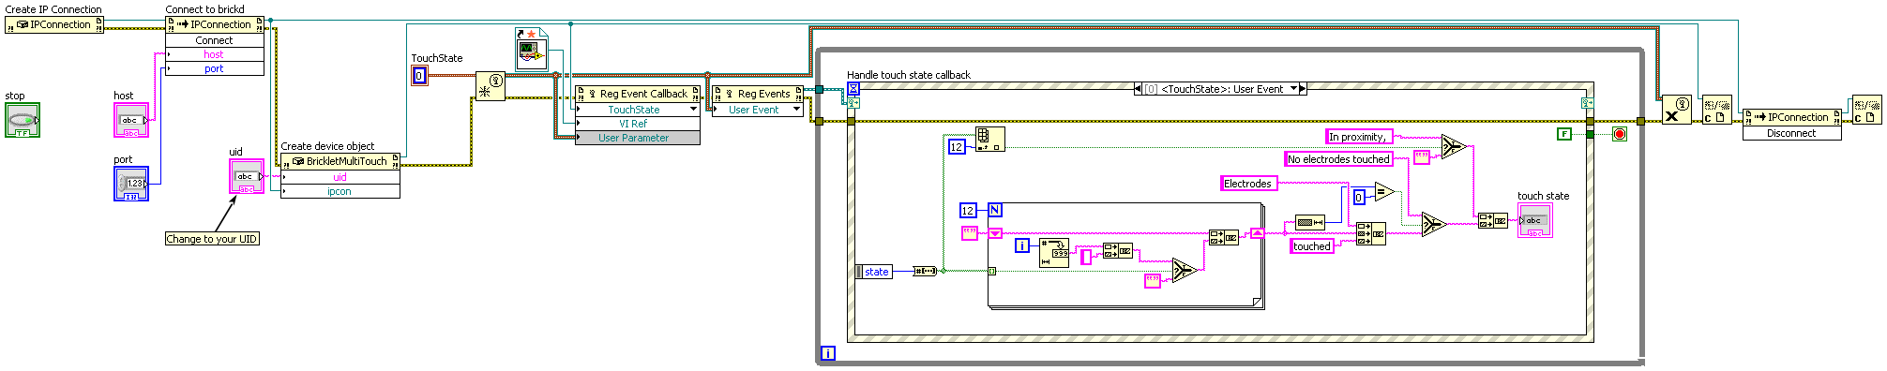This screenshot has width=1887, height=371.
Task: Select the Connect method row
Action: (214, 40)
